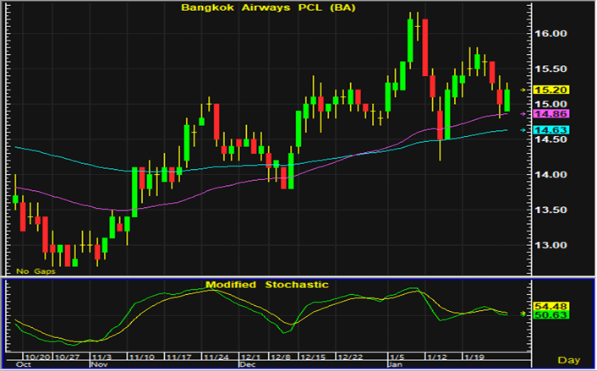This screenshot has width=597, height=371.
Task: Click the 16.00 price axis label
Action: (551, 34)
